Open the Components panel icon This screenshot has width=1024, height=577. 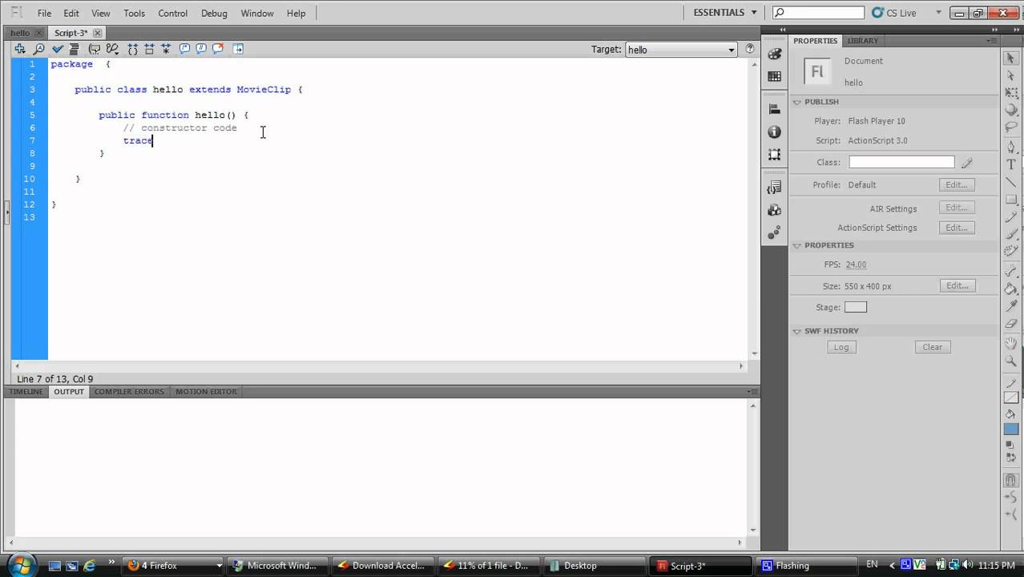pyautogui.click(x=774, y=210)
